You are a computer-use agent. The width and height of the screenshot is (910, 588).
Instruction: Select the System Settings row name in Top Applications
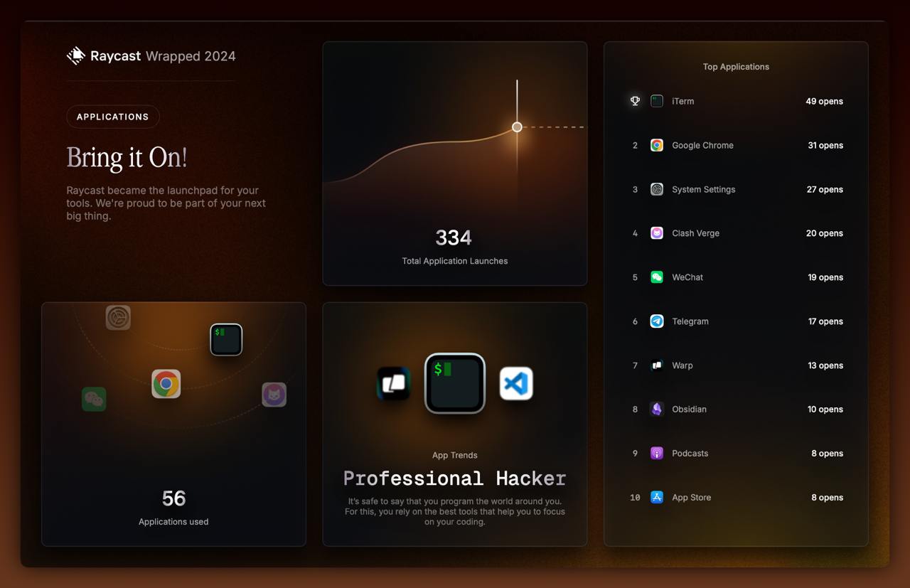click(703, 189)
